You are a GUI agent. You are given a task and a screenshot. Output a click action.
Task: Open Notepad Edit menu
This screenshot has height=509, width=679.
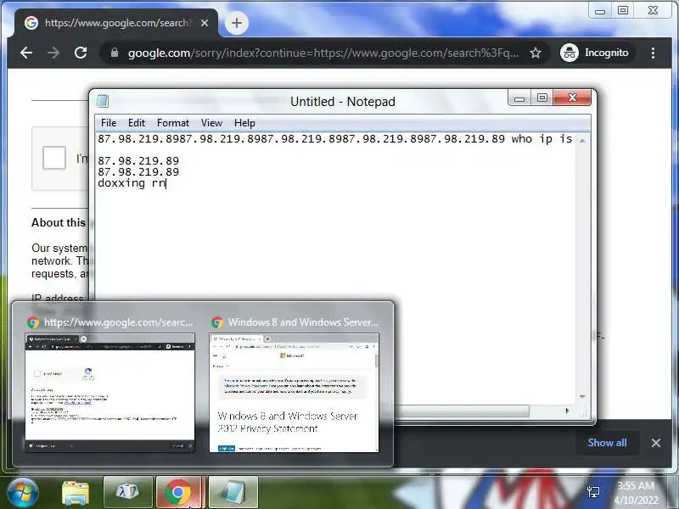tap(137, 123)
